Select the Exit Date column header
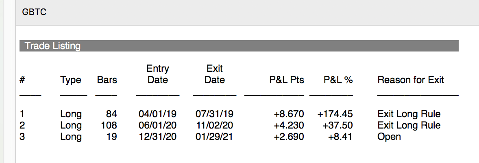The width and height of the screenshot is (479, 163). point(214,74)
